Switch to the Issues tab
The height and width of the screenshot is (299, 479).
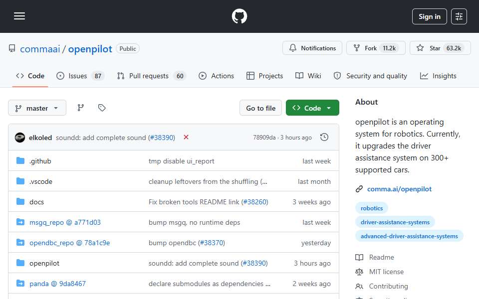pos(80,76)
